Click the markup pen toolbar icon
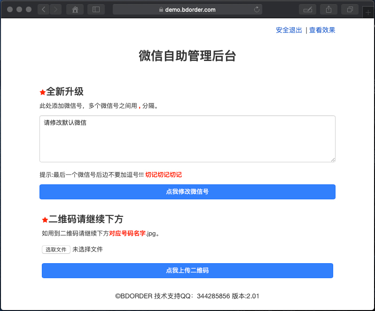 point(307,9)
